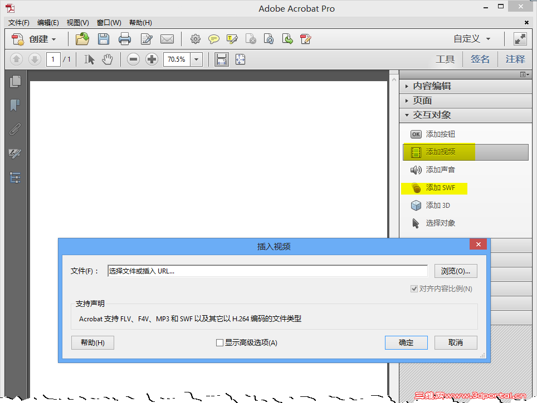Click the send email envelope icon
This screenshot has width=537, height=403.
[167, 39]
